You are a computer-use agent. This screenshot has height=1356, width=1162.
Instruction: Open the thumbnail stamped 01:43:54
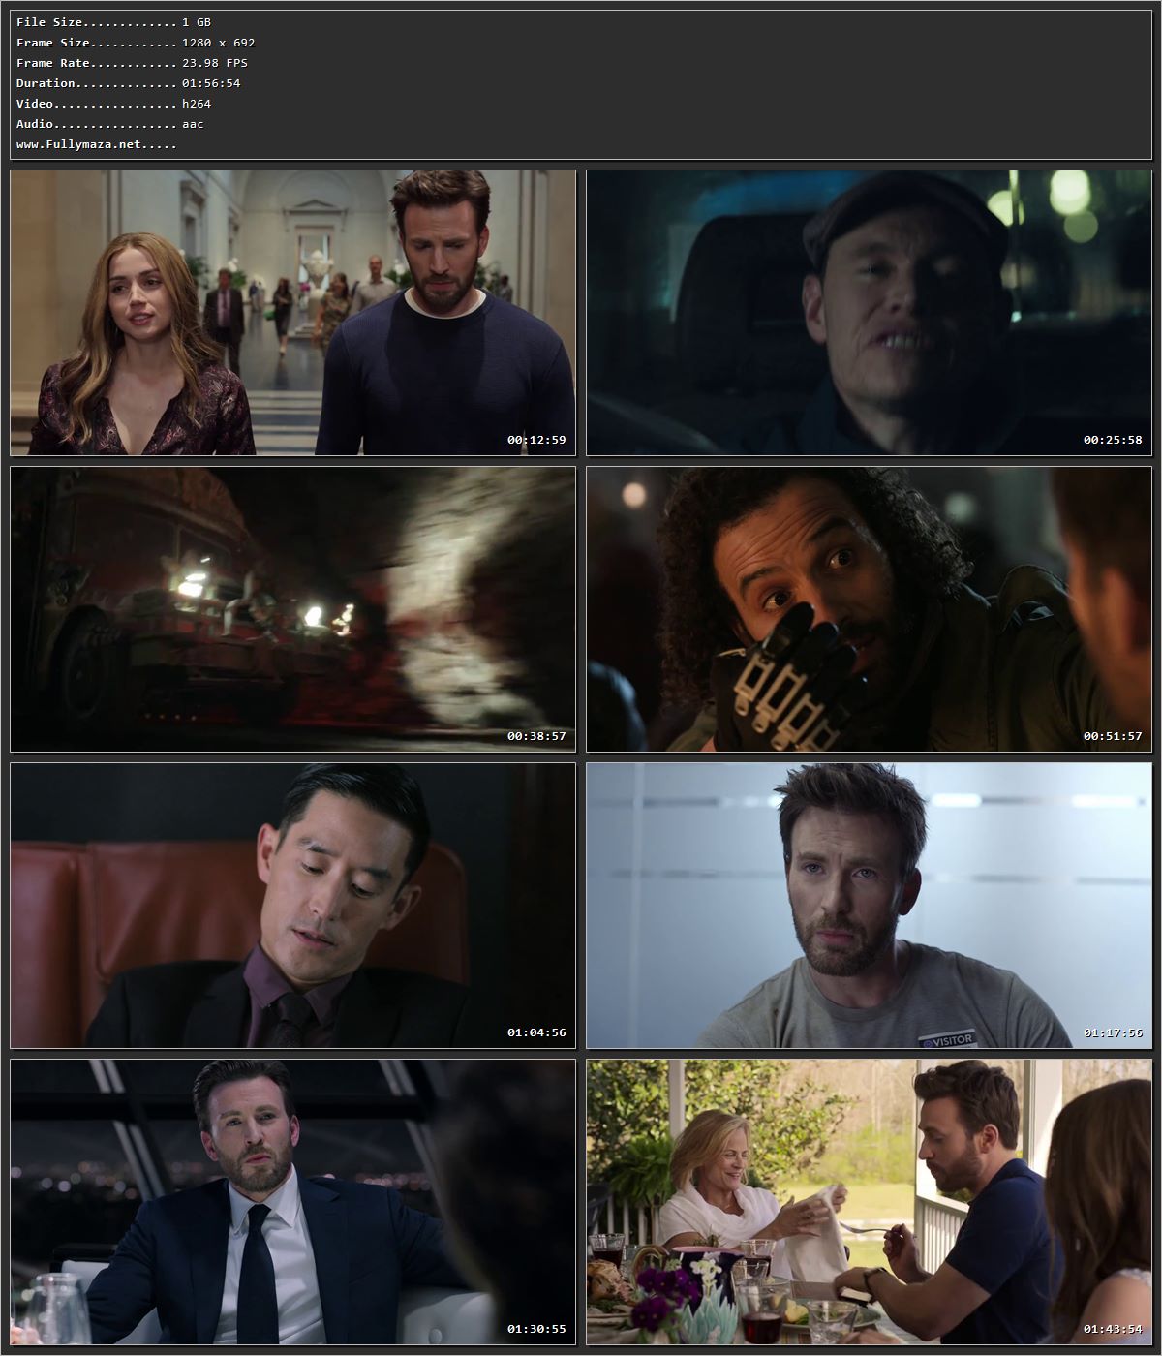point(869,1202)
